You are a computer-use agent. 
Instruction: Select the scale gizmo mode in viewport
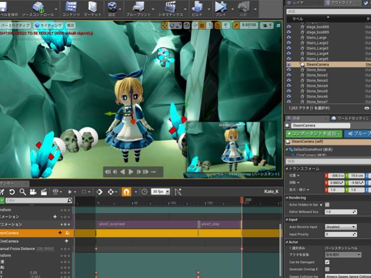[x=179, y=25]
